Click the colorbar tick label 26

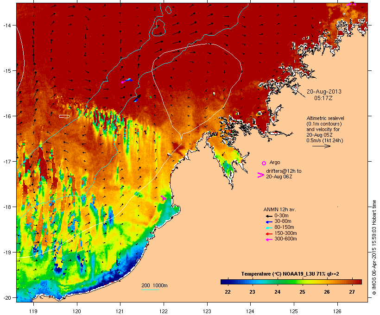click(x=327, y=292)
